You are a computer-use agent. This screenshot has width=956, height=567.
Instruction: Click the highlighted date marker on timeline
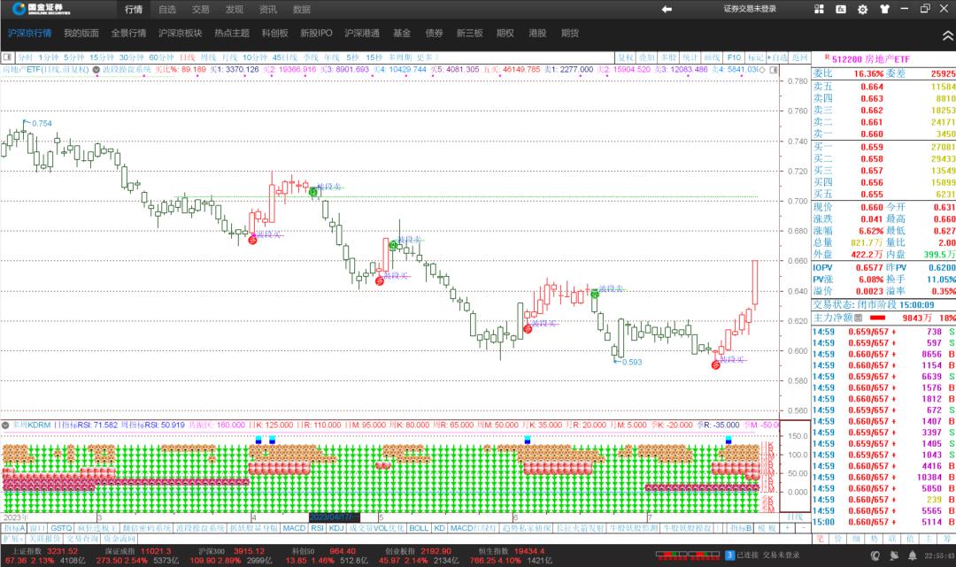[x=334, y=517]
